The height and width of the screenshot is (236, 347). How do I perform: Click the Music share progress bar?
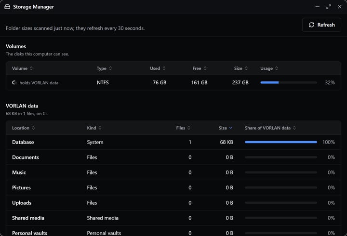[x=281, y=172]
